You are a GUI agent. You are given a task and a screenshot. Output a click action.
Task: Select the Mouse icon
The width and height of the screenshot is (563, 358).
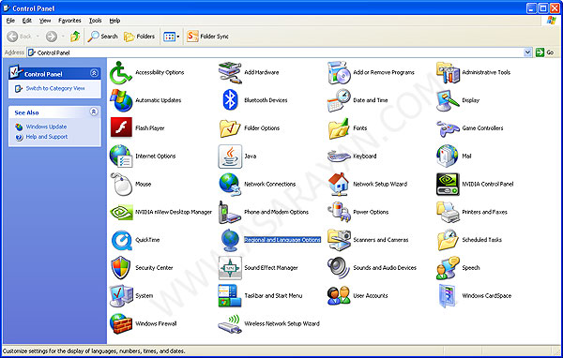pyautogui.click(x=121, y=184)
